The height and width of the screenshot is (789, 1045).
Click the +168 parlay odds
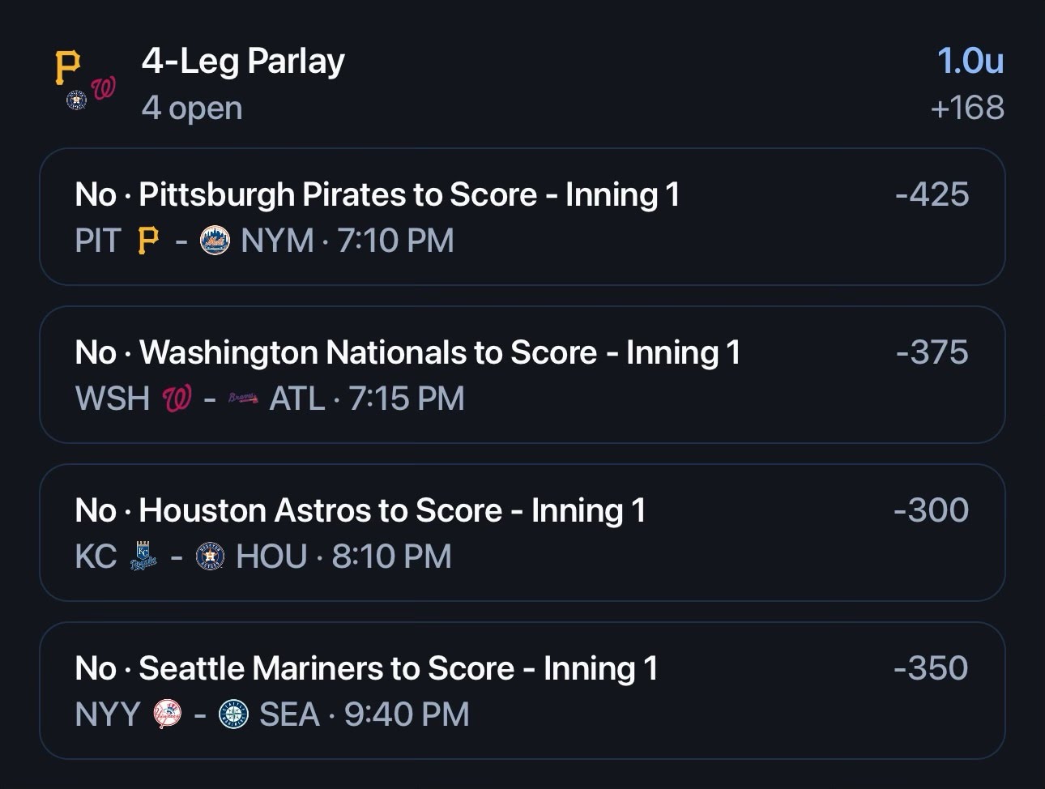click(967, 108)
